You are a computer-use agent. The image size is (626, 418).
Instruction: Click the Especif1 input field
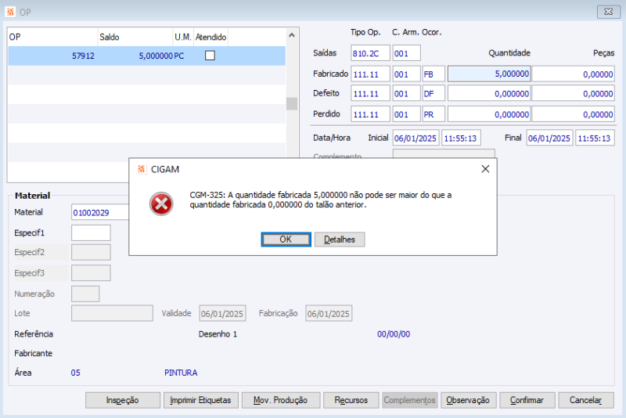91,232
